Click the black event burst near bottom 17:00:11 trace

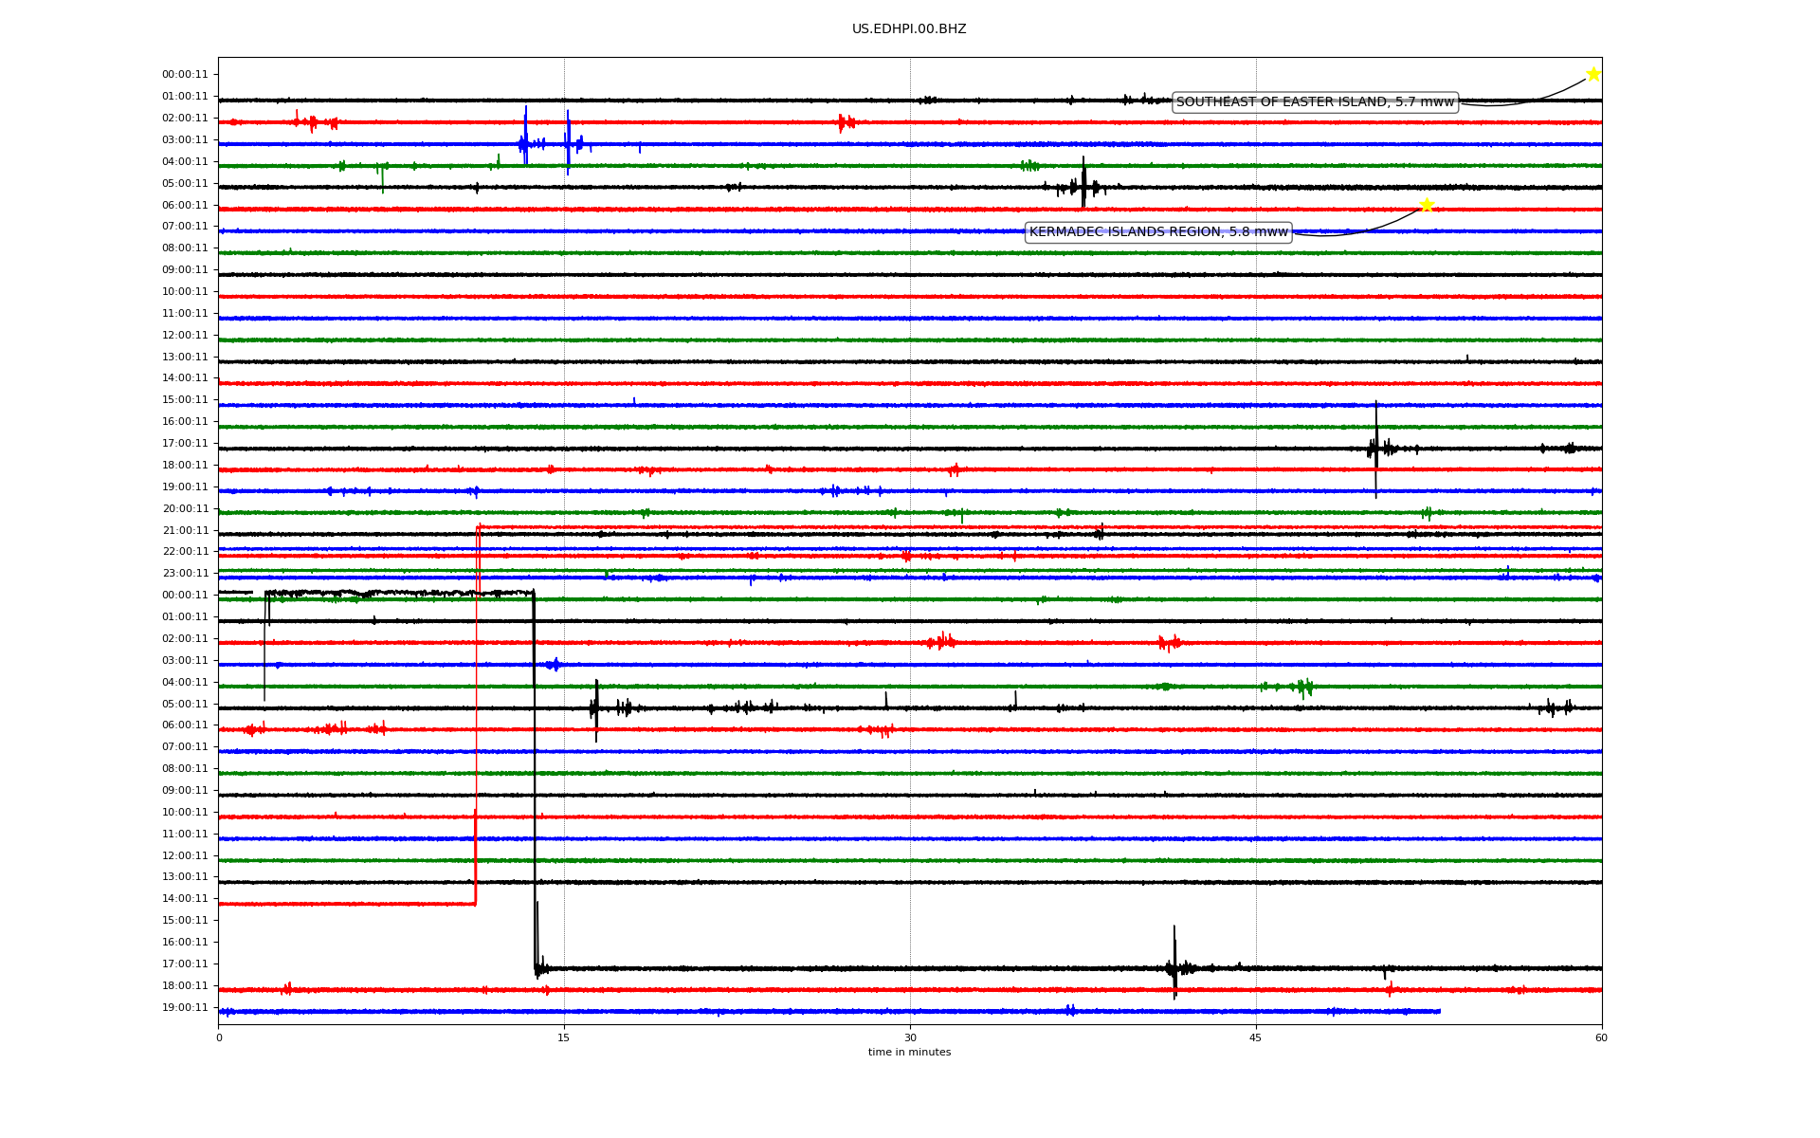pyautogui.click(x=1174, y=967)
